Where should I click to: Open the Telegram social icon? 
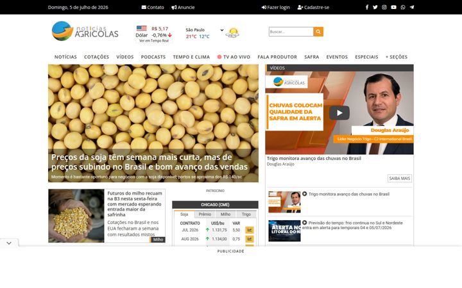click(412, 7)
